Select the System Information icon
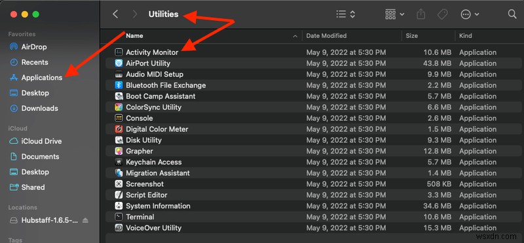The height and width of the screenshot is (243, 524). 119,206
